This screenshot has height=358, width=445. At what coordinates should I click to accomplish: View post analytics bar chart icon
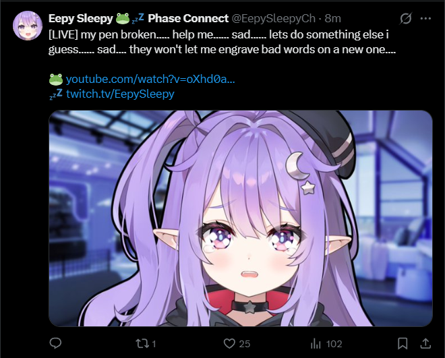(316, 344)
